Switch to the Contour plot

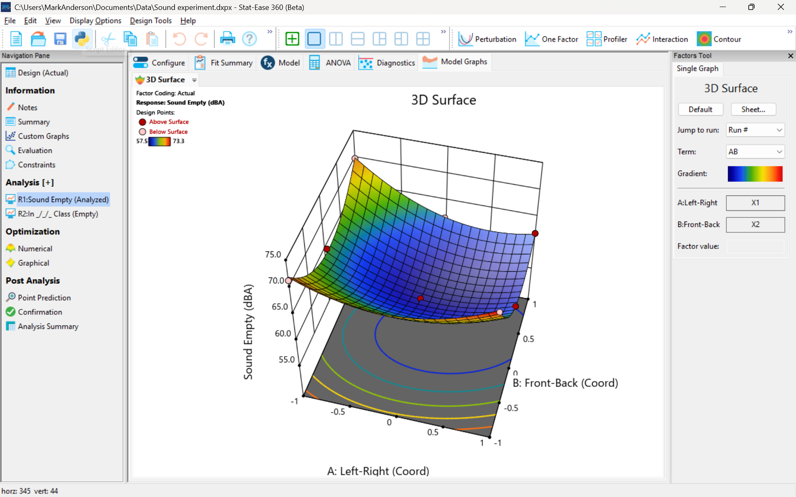tap(719, 39)
